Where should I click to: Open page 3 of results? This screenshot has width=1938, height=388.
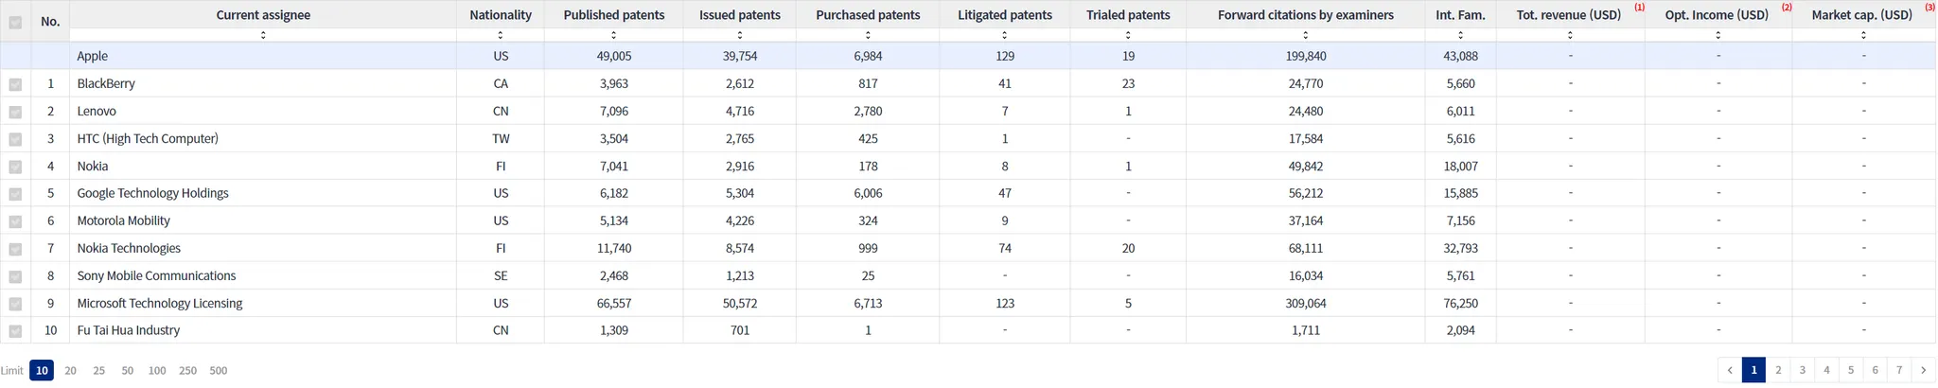point(1802,370)
